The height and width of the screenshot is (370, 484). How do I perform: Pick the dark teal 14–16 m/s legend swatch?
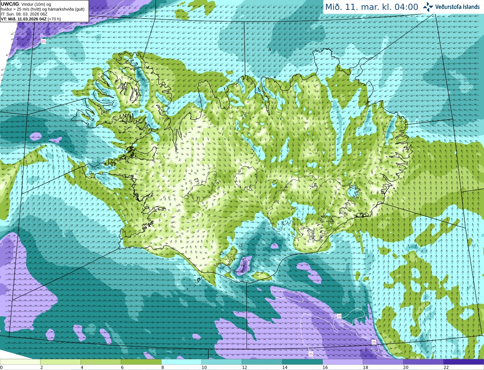(302, 362)
